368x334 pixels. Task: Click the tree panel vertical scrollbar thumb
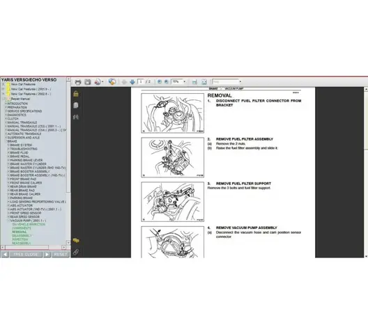pyautogui.click(x=68, y=137)
